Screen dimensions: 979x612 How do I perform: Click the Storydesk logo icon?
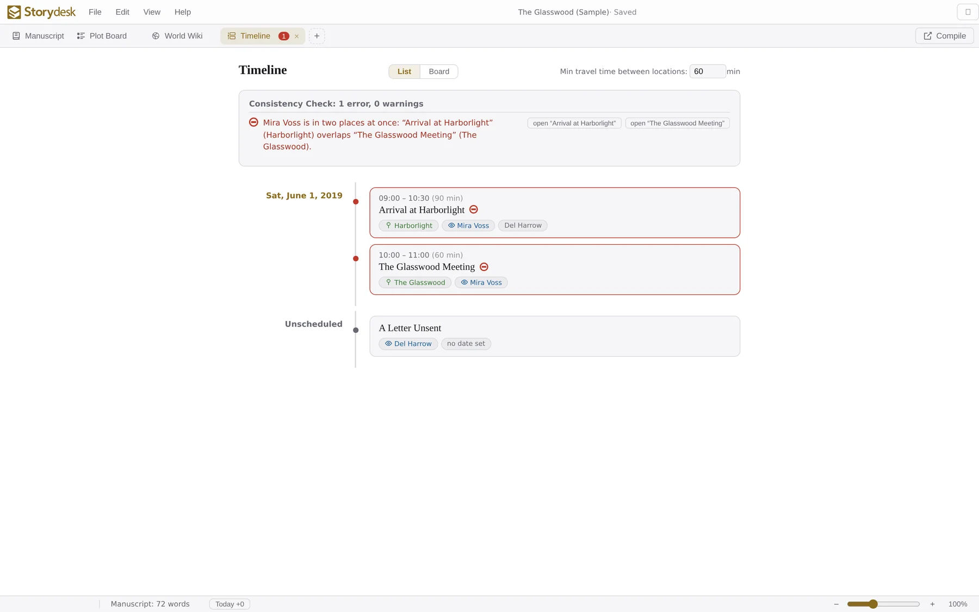pyautogui.click(x=14, y=12)
